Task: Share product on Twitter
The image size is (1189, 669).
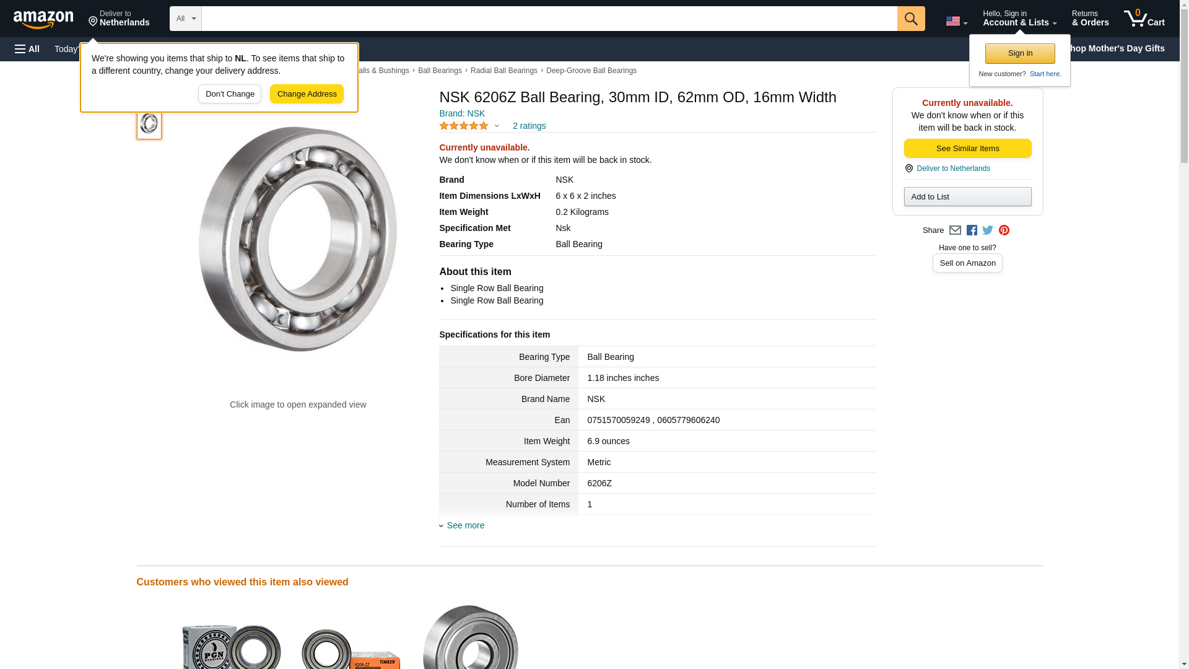Action: pos(988,230)
